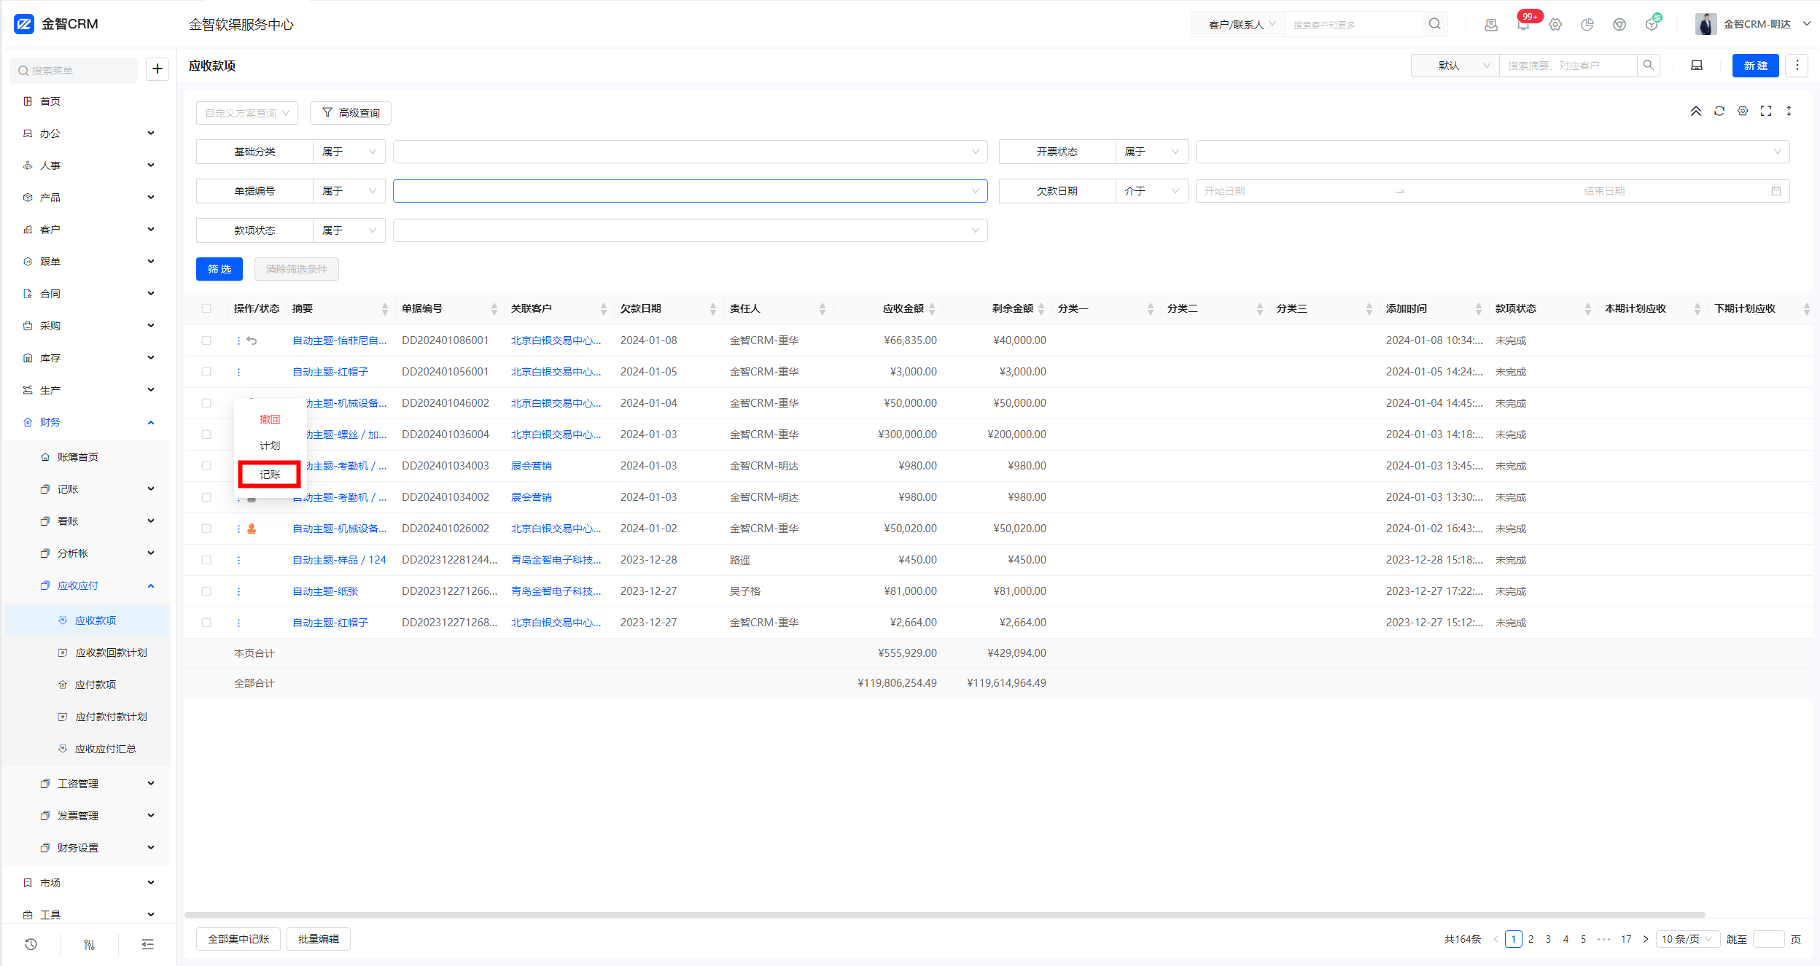Viewport: 1820px width, 966px height.
Task: Open the 10 条/页 page size dropdown
Action: point(1687,939)
